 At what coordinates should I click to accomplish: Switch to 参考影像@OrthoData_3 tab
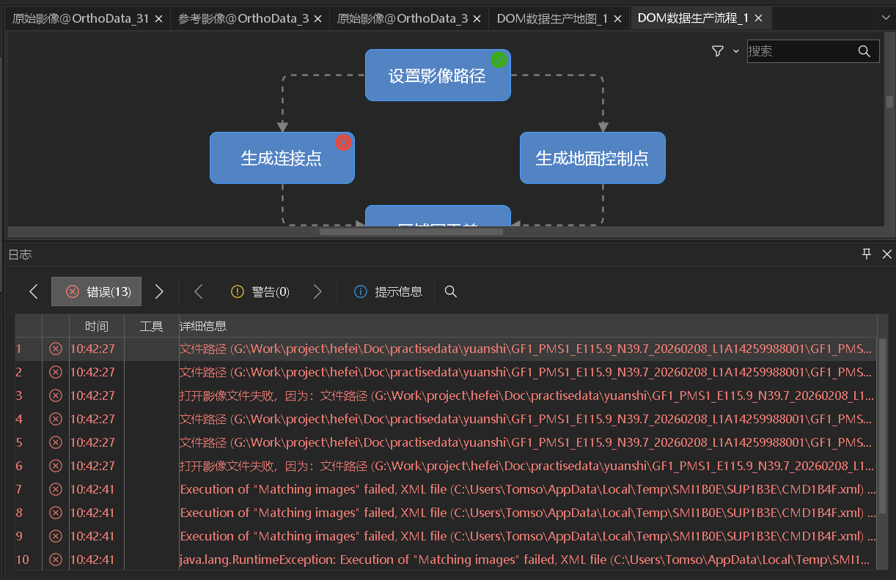243,18
